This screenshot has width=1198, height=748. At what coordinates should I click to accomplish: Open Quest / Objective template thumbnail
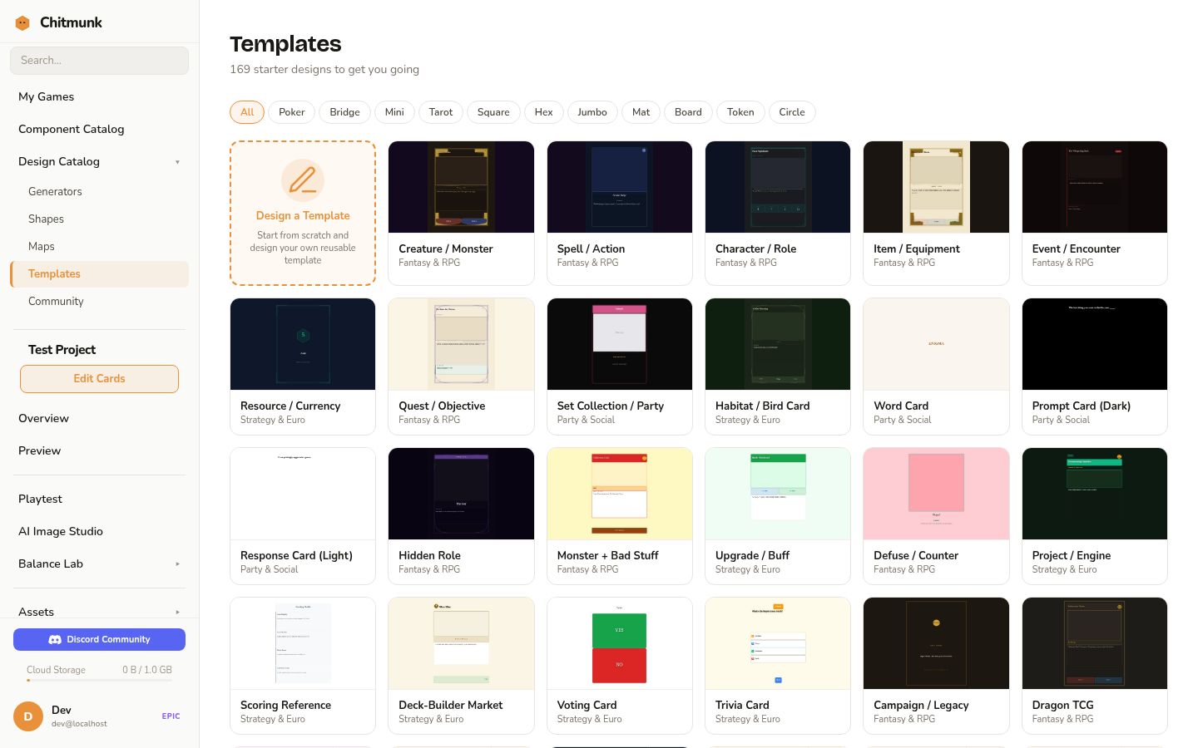[x=461, y=344]
